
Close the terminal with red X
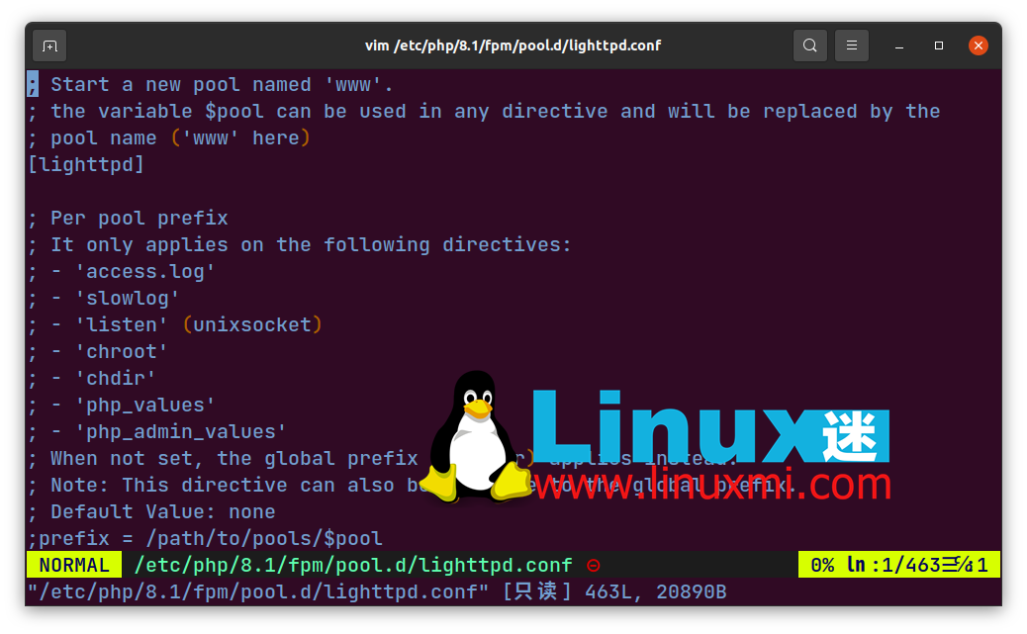tap(979, 45)
